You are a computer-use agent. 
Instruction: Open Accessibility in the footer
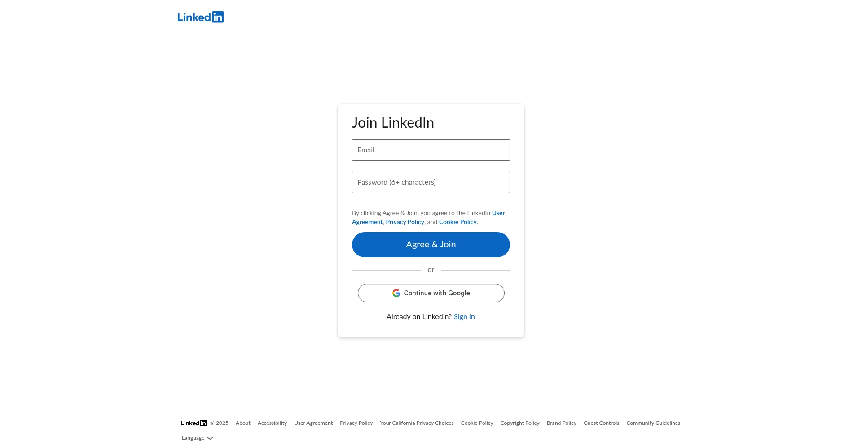pos(272,423)
